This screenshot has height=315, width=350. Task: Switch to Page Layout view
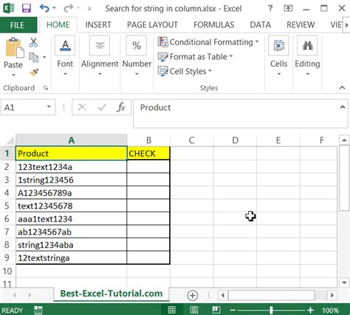194,310
